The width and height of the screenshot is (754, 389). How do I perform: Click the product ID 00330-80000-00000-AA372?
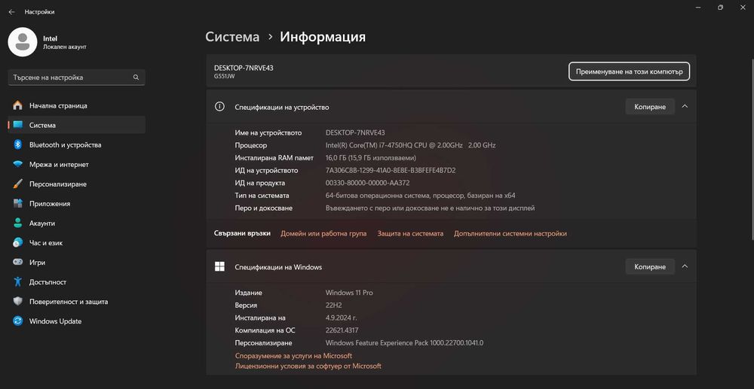[x=367, y=183]
